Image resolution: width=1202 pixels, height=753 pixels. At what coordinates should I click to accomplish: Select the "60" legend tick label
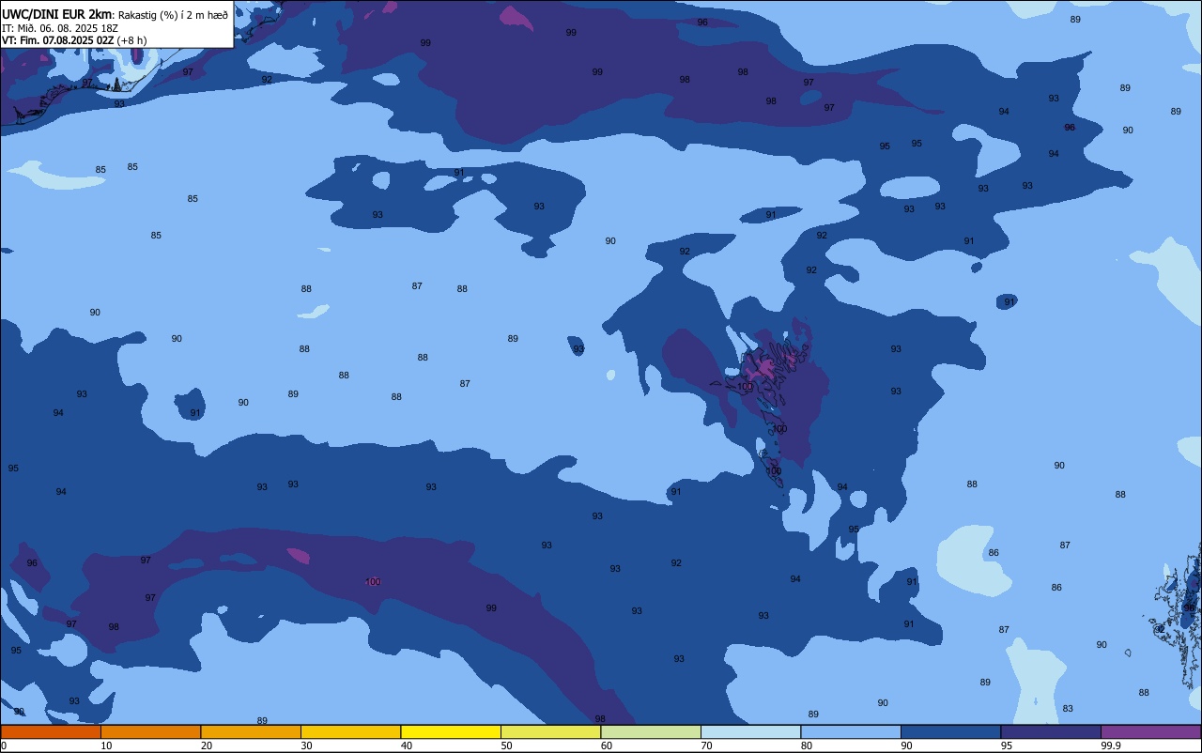tap(607, 745)
